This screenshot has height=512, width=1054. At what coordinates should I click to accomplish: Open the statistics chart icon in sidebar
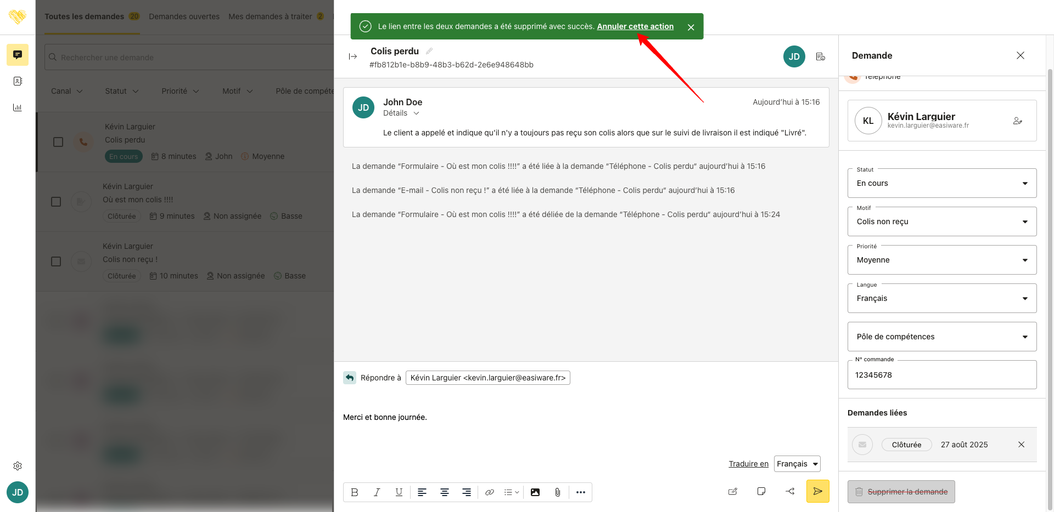click(18, 107)
